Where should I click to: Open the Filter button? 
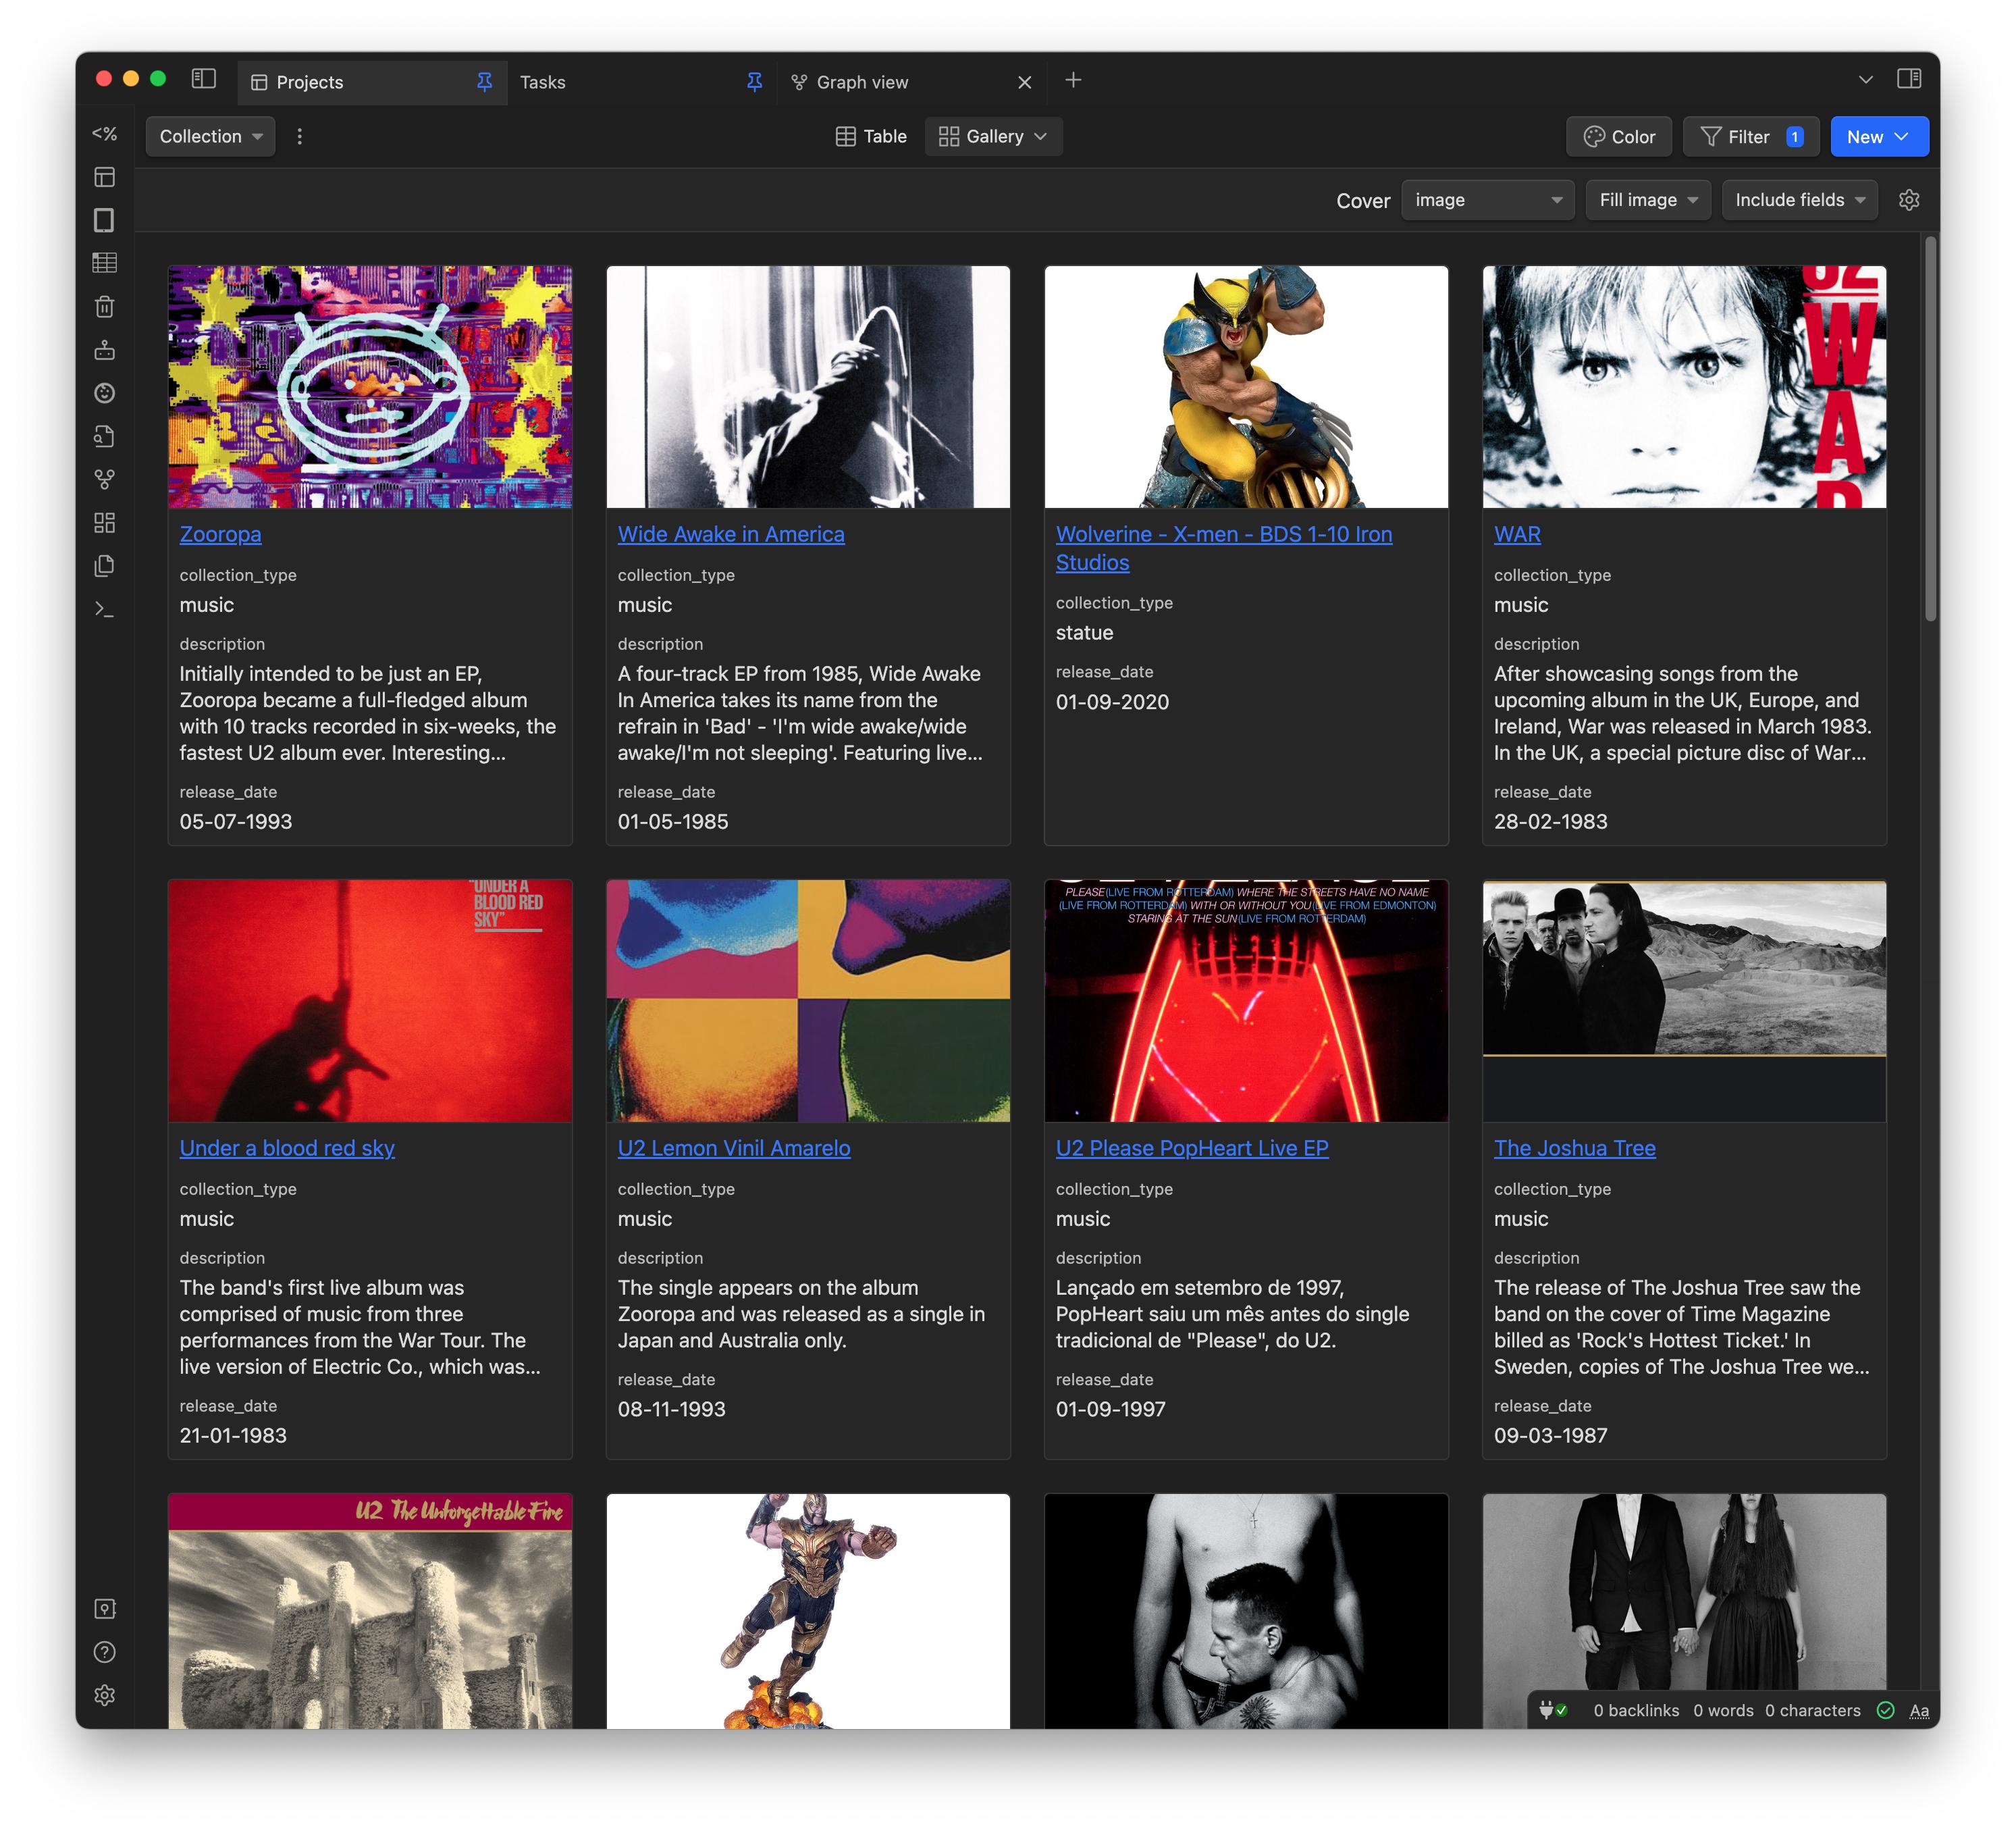[1750, 136]
